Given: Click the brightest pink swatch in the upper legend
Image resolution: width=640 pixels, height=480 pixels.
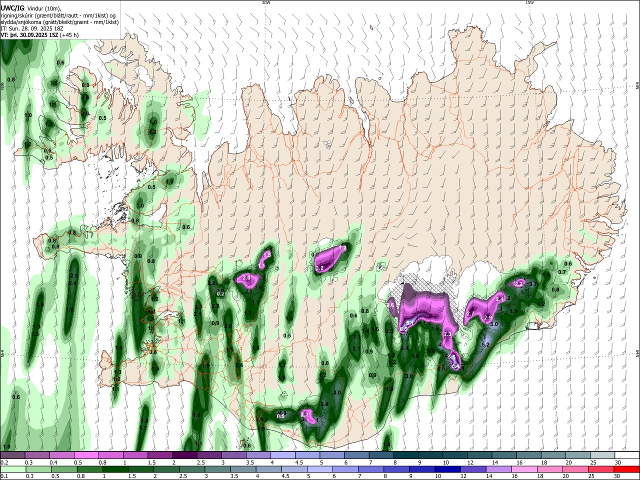Looking at the screenshot, I should 86,455.
